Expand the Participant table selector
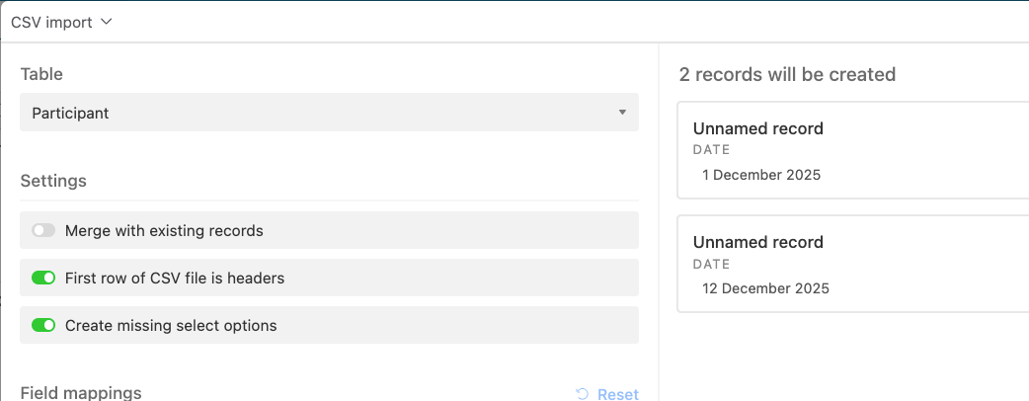1029x401 pixels. (329, 113)
